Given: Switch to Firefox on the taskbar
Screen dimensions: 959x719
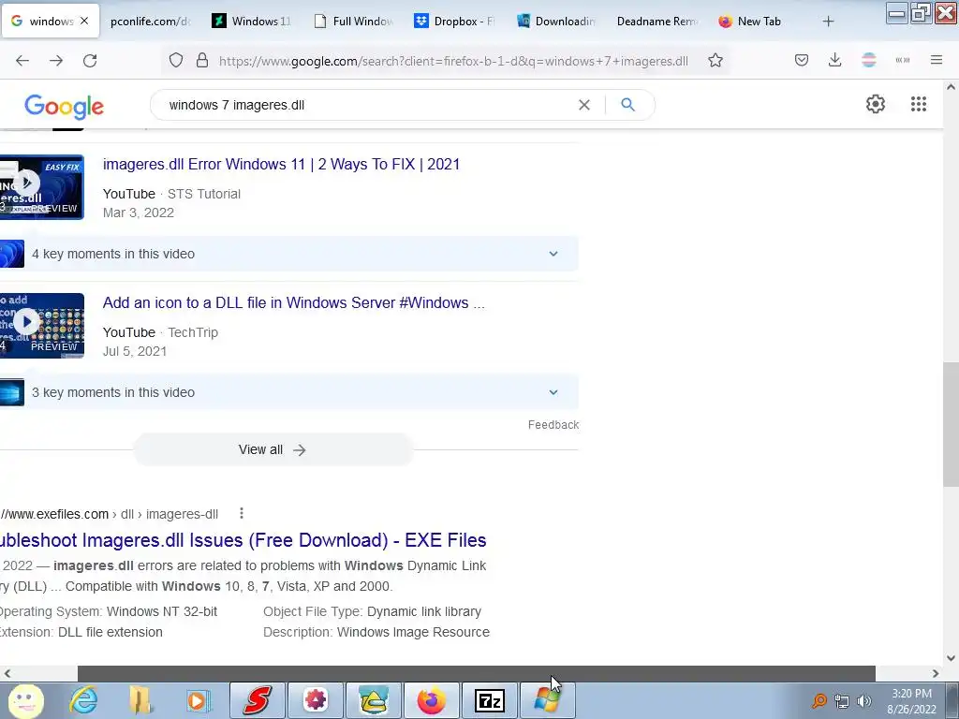Looking at the screenshot, I should [432, 700].
